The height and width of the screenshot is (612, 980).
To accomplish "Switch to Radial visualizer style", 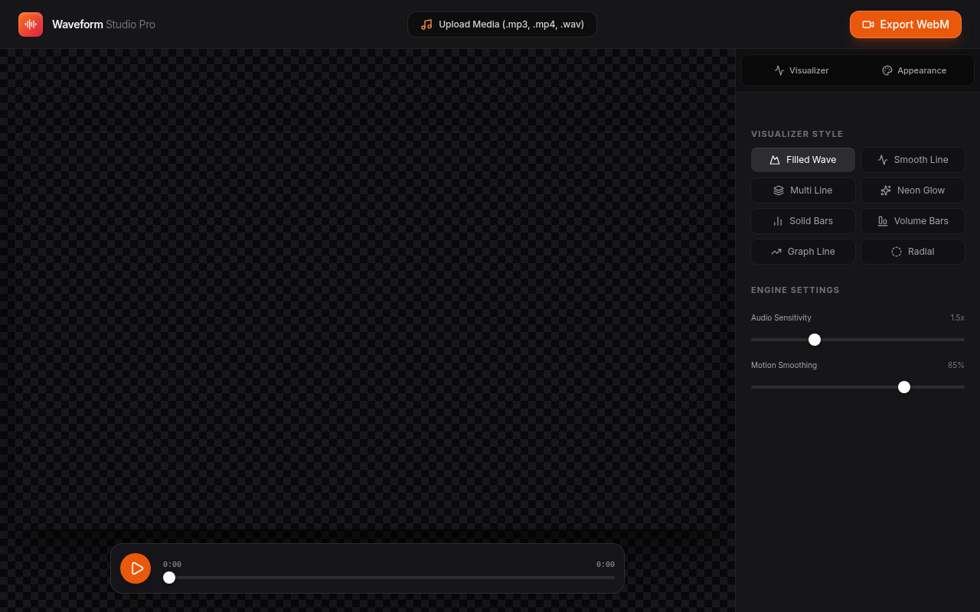I will tap(913, 252).
